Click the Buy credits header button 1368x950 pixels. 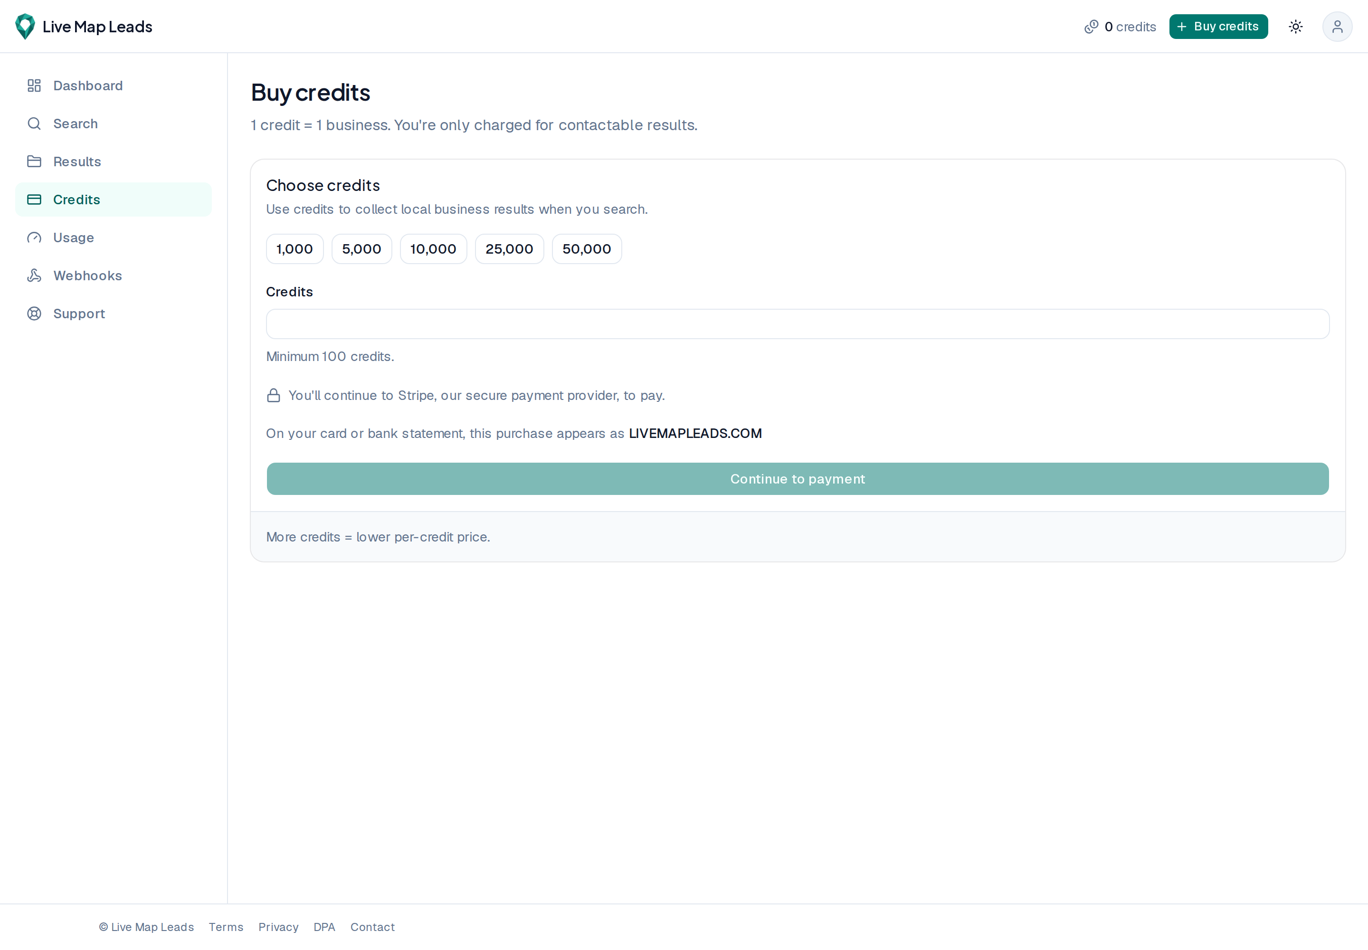tap(1218, 27)
